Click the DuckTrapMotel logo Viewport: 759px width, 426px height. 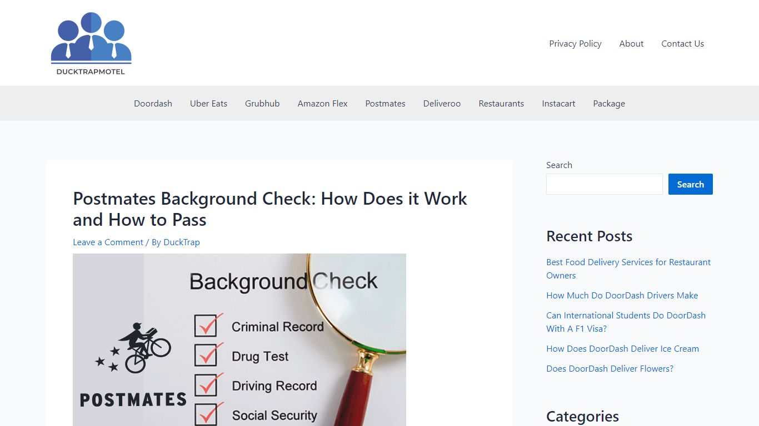(x=91, y=43)
